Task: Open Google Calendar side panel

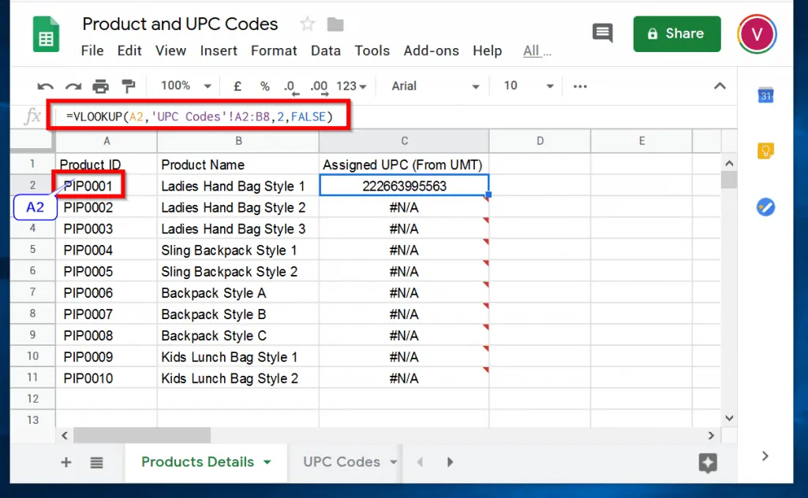Action: tap(765, 95)
